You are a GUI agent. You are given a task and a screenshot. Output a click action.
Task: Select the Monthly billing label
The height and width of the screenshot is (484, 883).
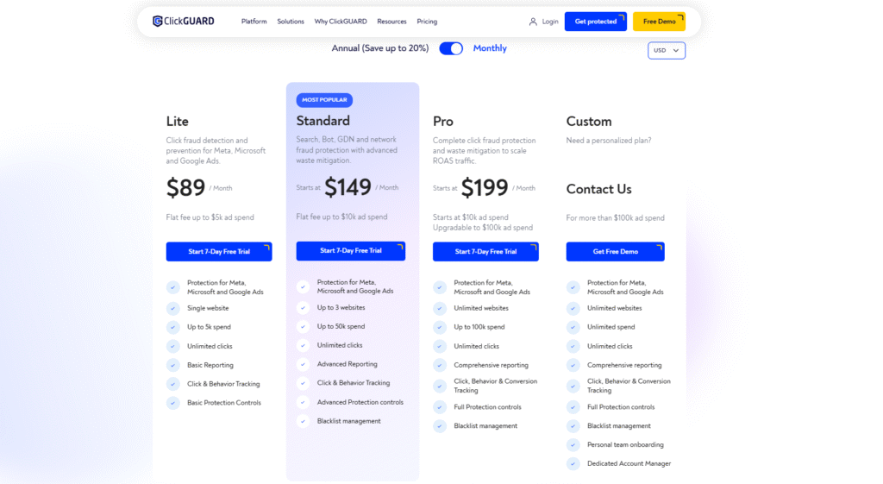[x=490, y=48]
